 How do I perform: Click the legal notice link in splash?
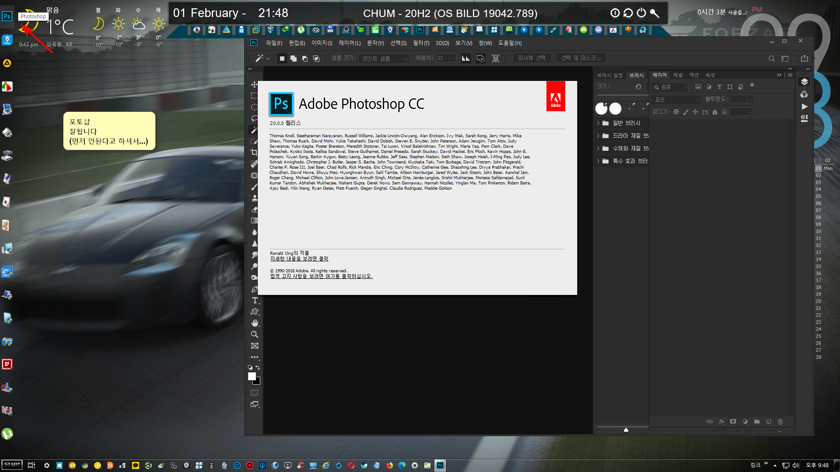[x=321, y=276]
